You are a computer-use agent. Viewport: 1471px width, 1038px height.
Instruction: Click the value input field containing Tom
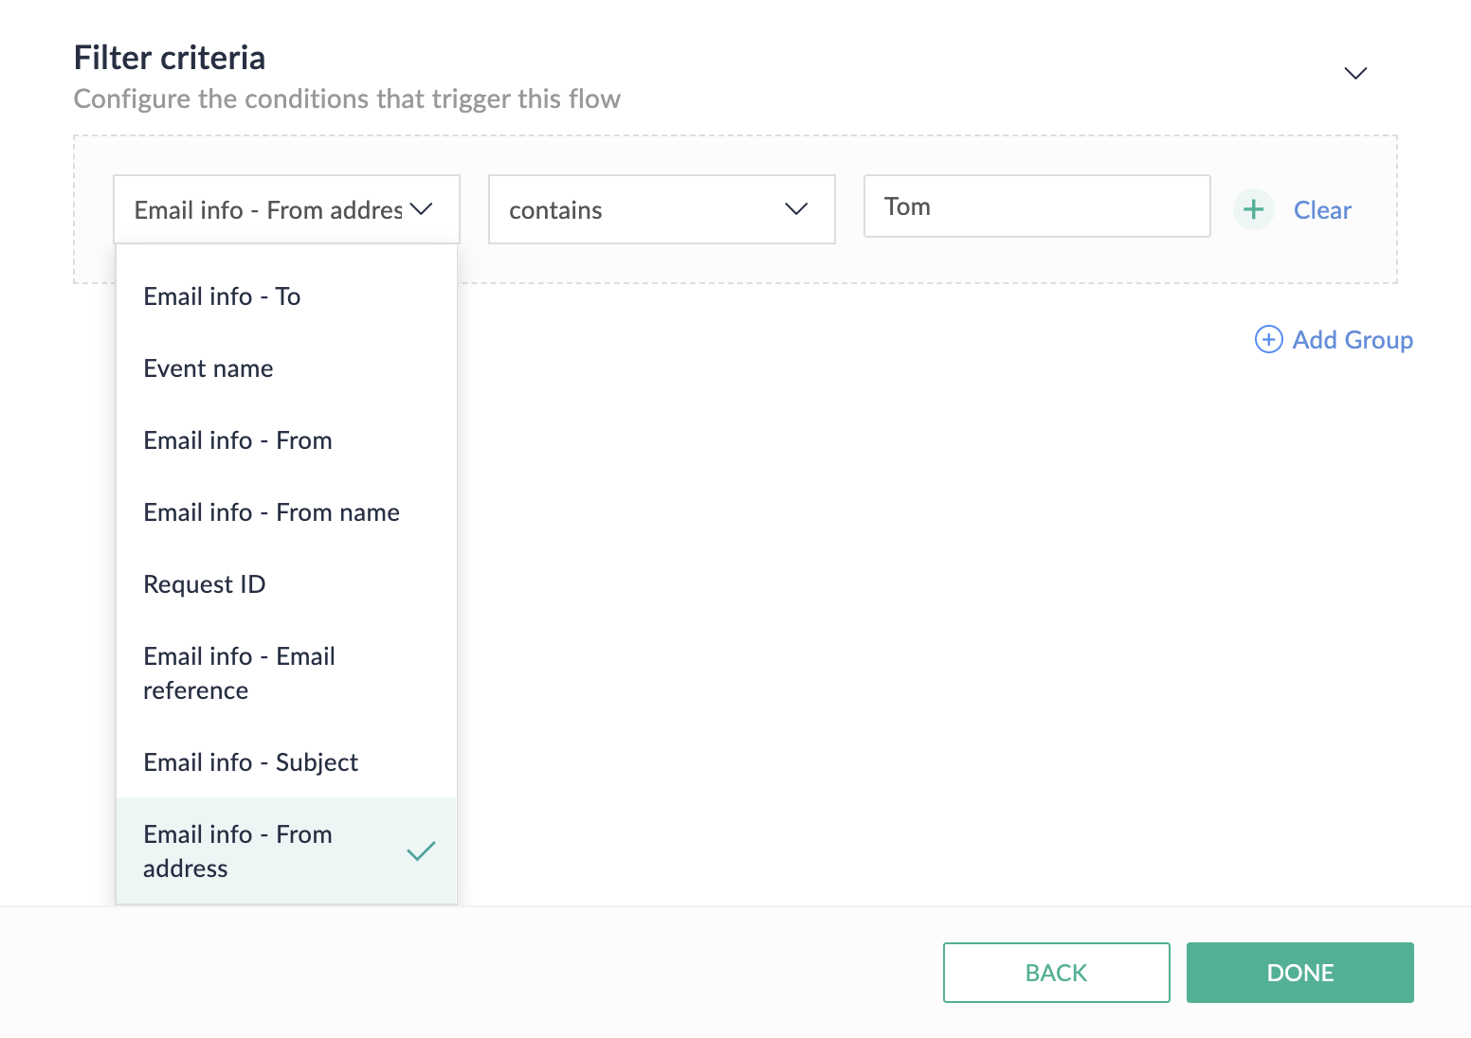[x=1037, y=206]
